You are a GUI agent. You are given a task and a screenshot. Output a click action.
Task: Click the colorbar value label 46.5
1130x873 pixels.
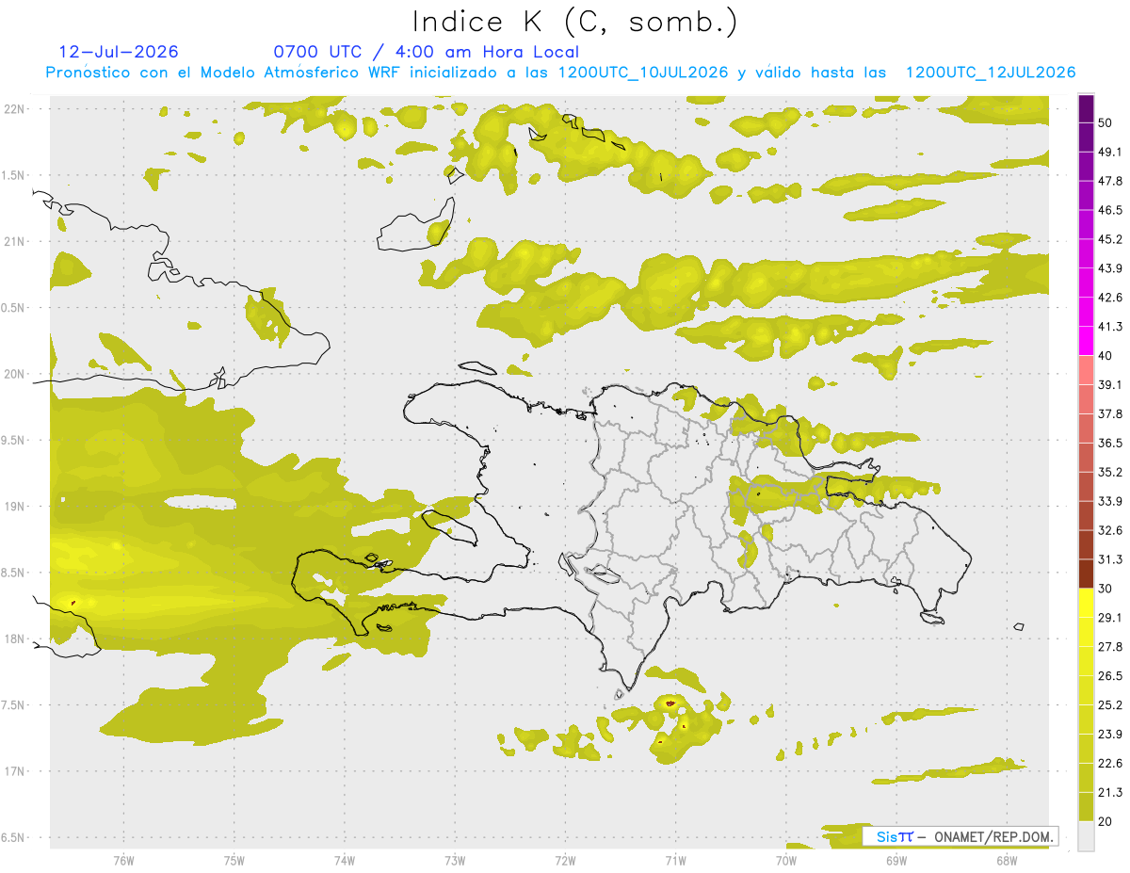pyautogui.click(x=1110, y=210)
